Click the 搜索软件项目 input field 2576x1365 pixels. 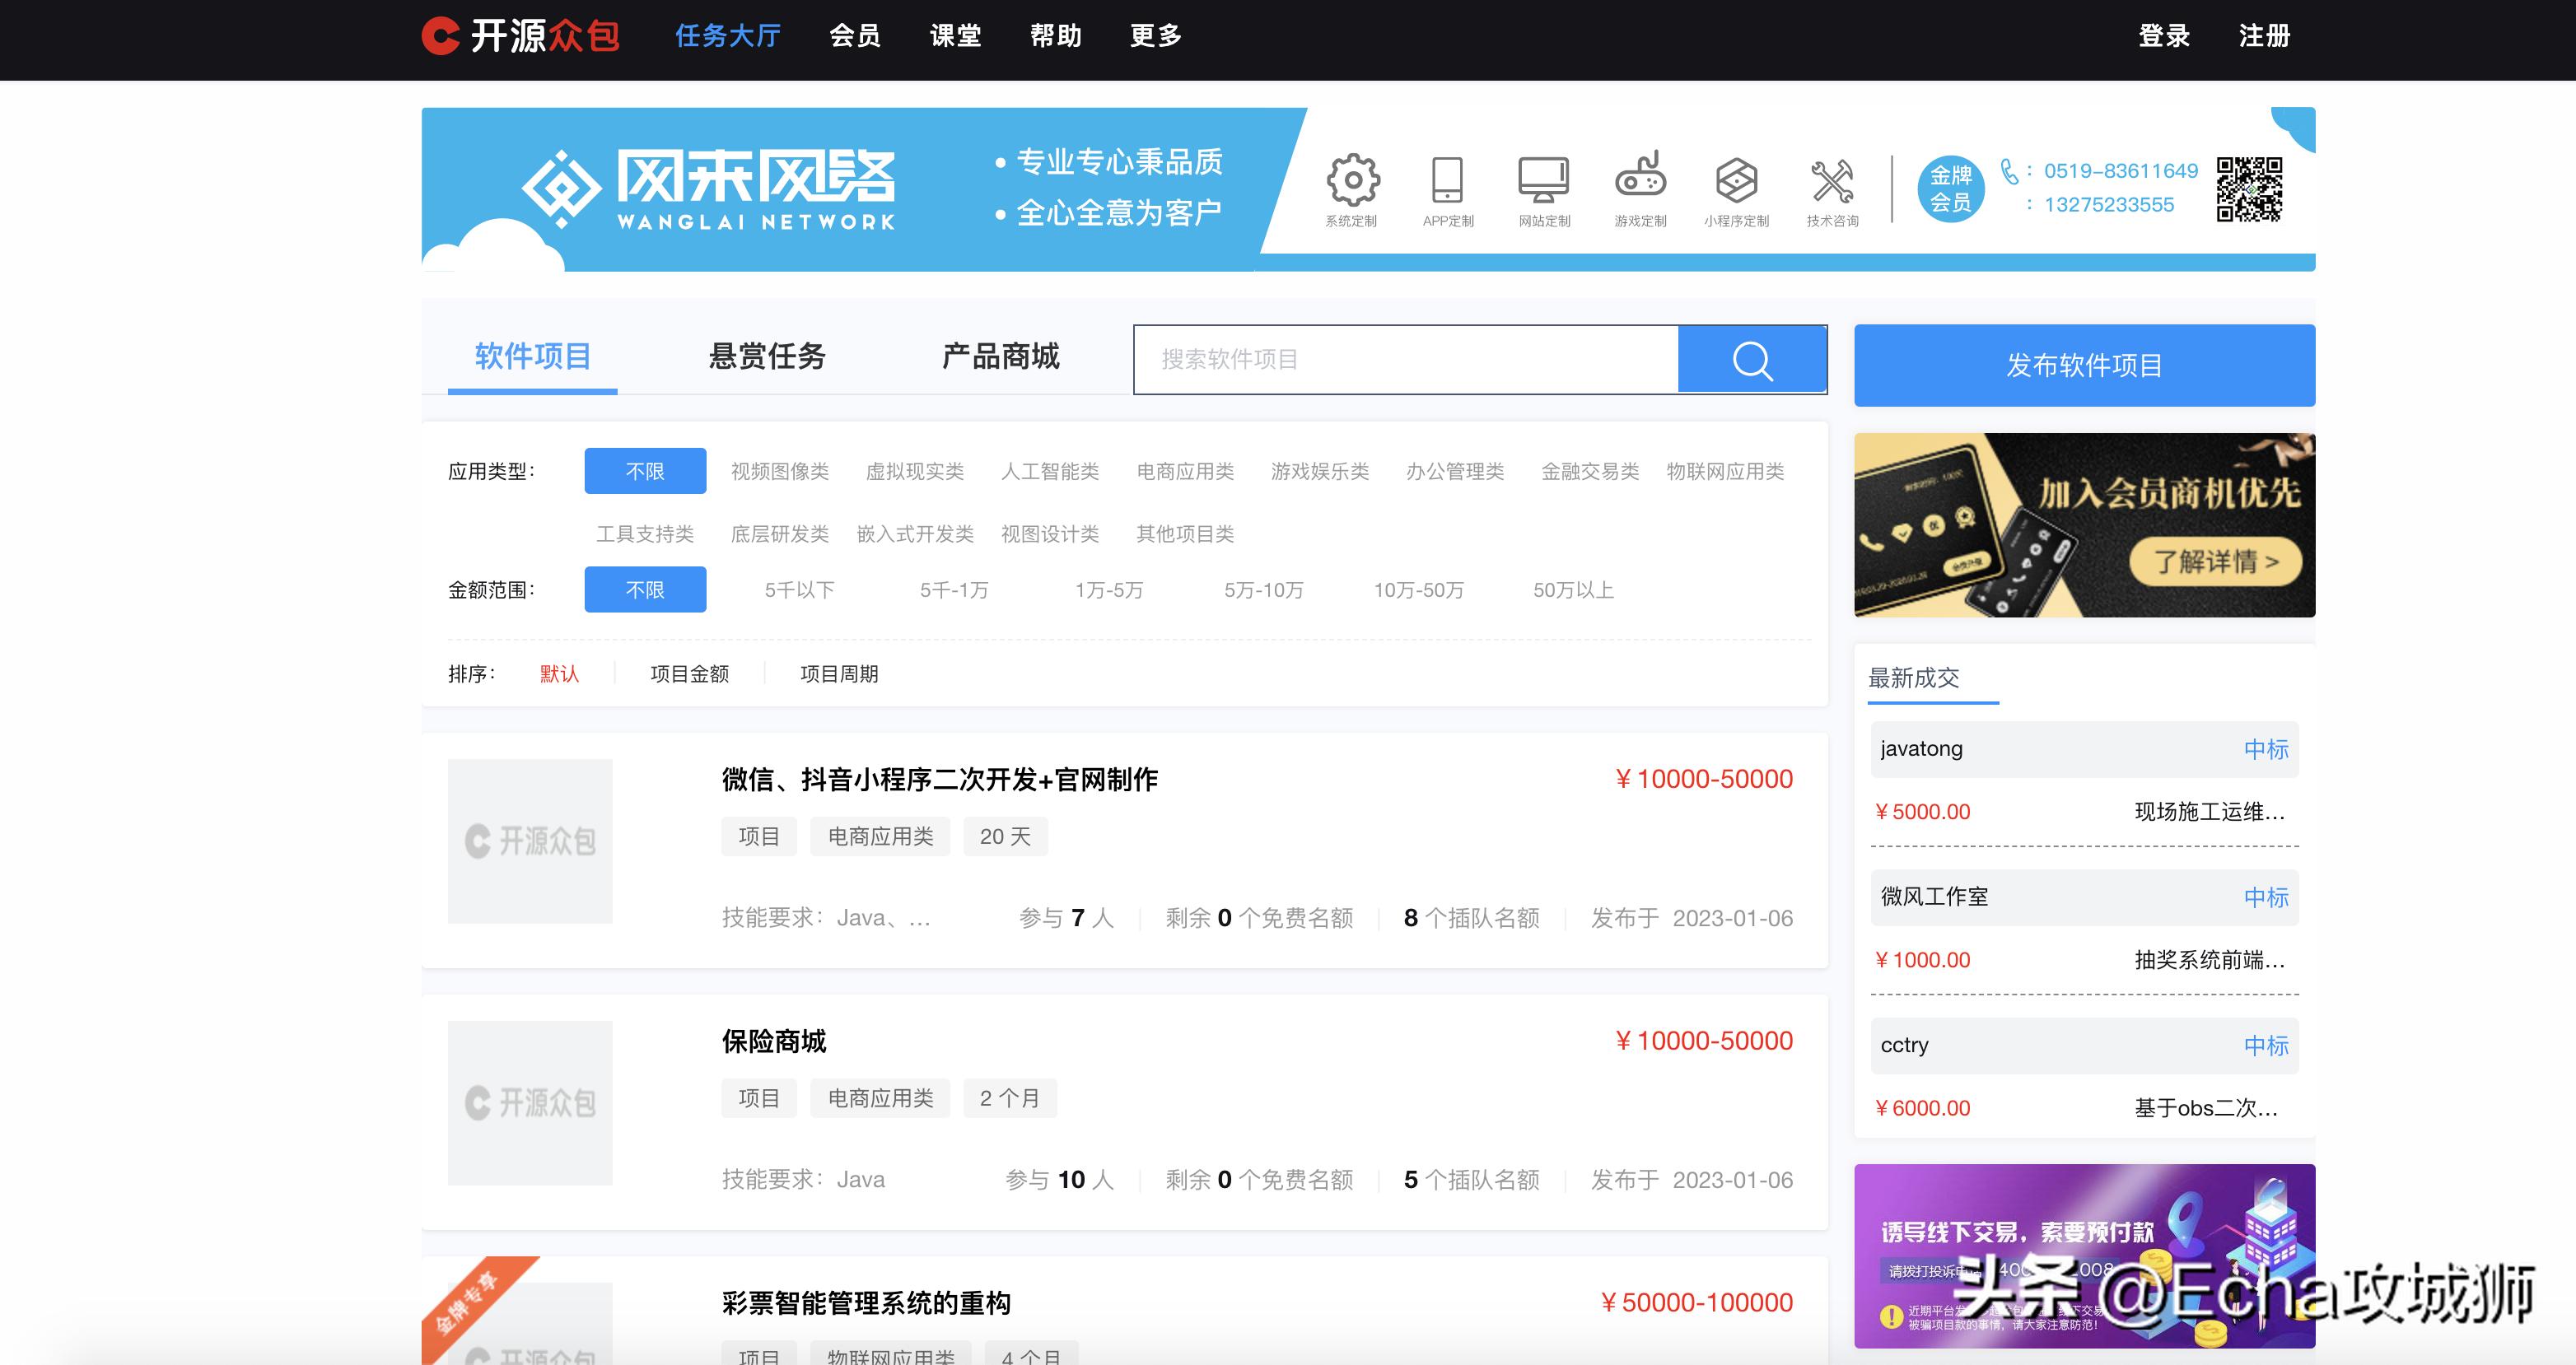[x=1400, y=359]
